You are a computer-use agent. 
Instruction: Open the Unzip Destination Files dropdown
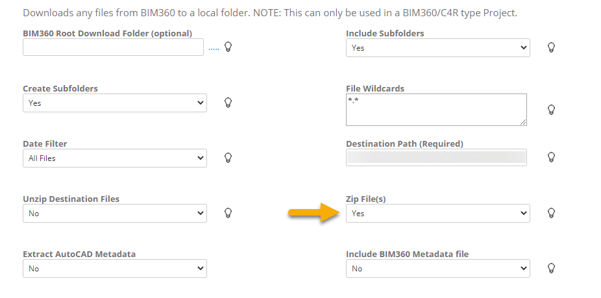pyautogui.click(x=114, y=213)
